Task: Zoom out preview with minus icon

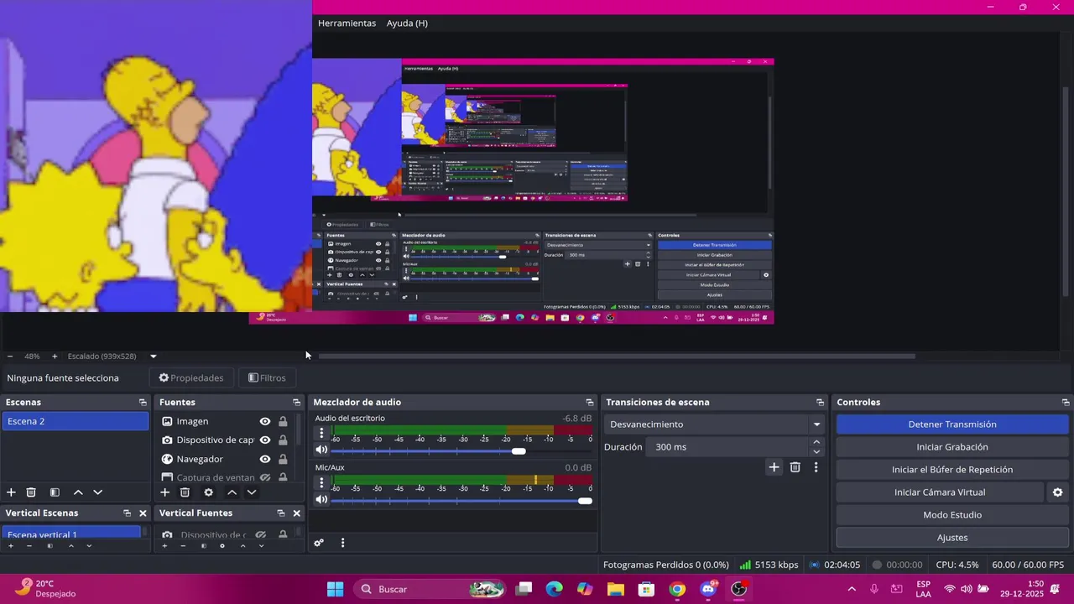Action: tap(10, 357)
